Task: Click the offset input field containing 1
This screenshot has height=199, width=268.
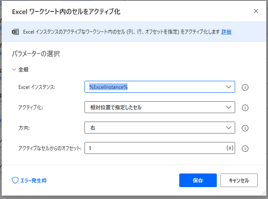Action: pos(160,148)
